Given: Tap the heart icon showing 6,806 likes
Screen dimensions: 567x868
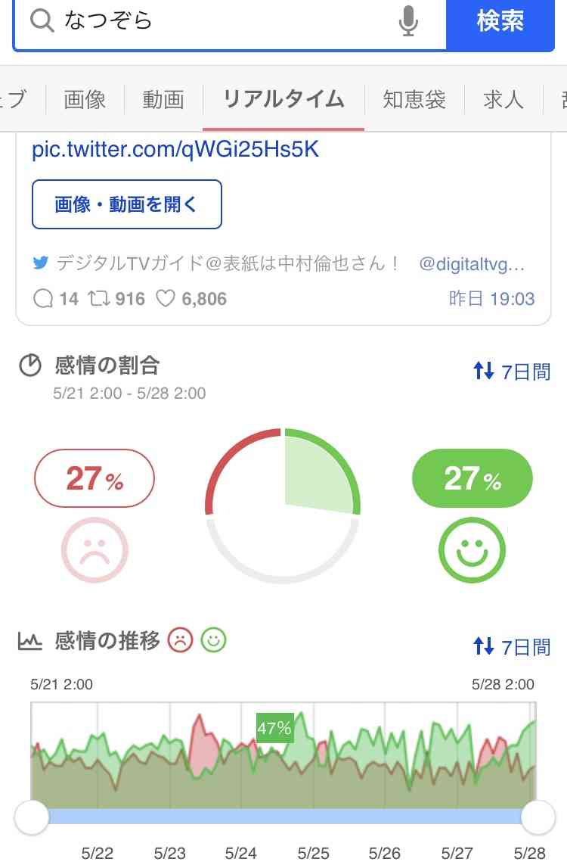Looking at the screenshot, I should coord(168,298).
